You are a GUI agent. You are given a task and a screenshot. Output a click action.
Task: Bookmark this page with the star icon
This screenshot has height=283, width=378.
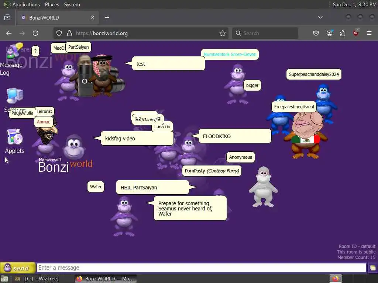coord(223,33)
